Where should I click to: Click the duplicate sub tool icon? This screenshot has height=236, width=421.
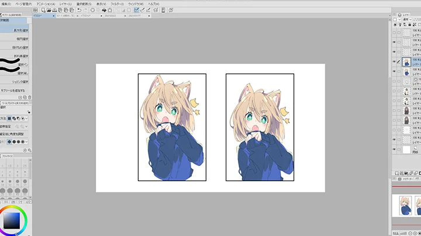(25, 97)
